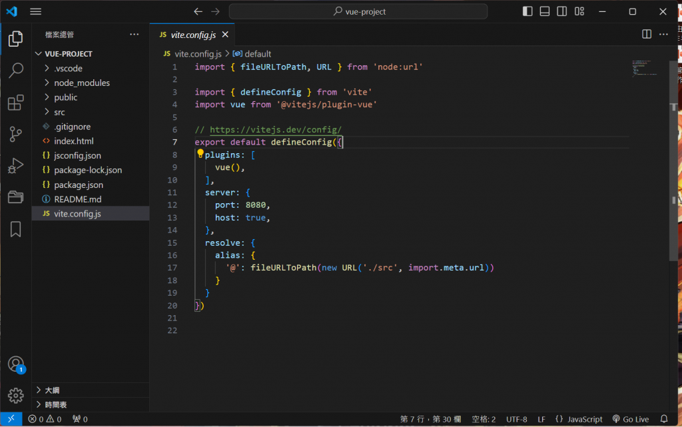
Task: Toggle the bottom panel layout button
Action: 545,11
